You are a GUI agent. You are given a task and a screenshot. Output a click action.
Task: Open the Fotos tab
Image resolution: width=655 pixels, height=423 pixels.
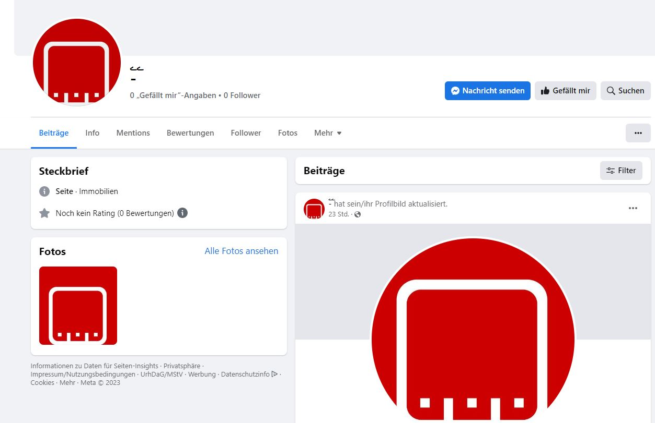pyautogui.click(x=288, y=133)
